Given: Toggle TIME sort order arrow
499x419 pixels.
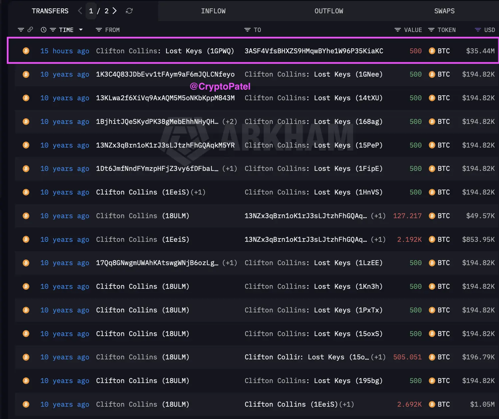Looking at the screenshot, I should point(81,30).
